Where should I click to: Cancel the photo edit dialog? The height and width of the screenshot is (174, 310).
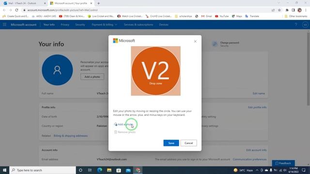coord(188,143)
